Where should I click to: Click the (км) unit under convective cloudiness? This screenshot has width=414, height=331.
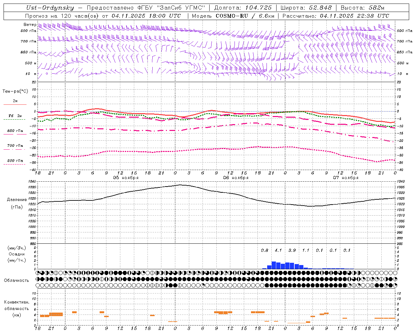(x=16, y=315)
